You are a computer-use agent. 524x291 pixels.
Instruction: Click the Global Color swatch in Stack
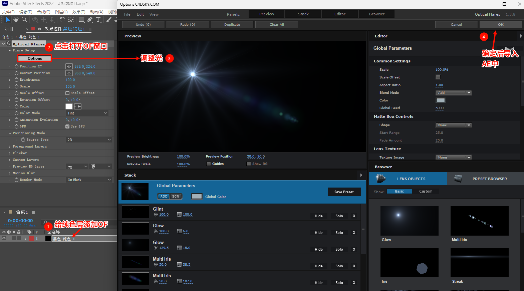pos(197,196)
